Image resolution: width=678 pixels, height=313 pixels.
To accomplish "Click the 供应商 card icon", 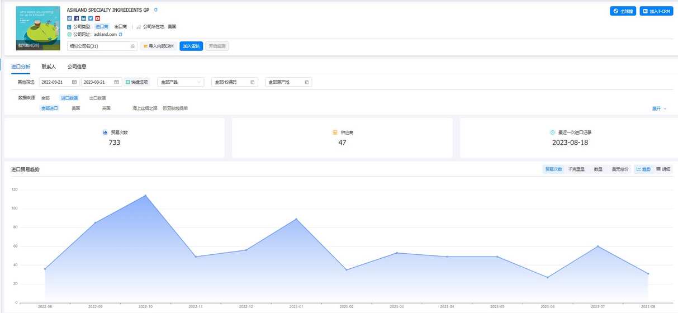I will pyautogui.click(x=334, y=132).
